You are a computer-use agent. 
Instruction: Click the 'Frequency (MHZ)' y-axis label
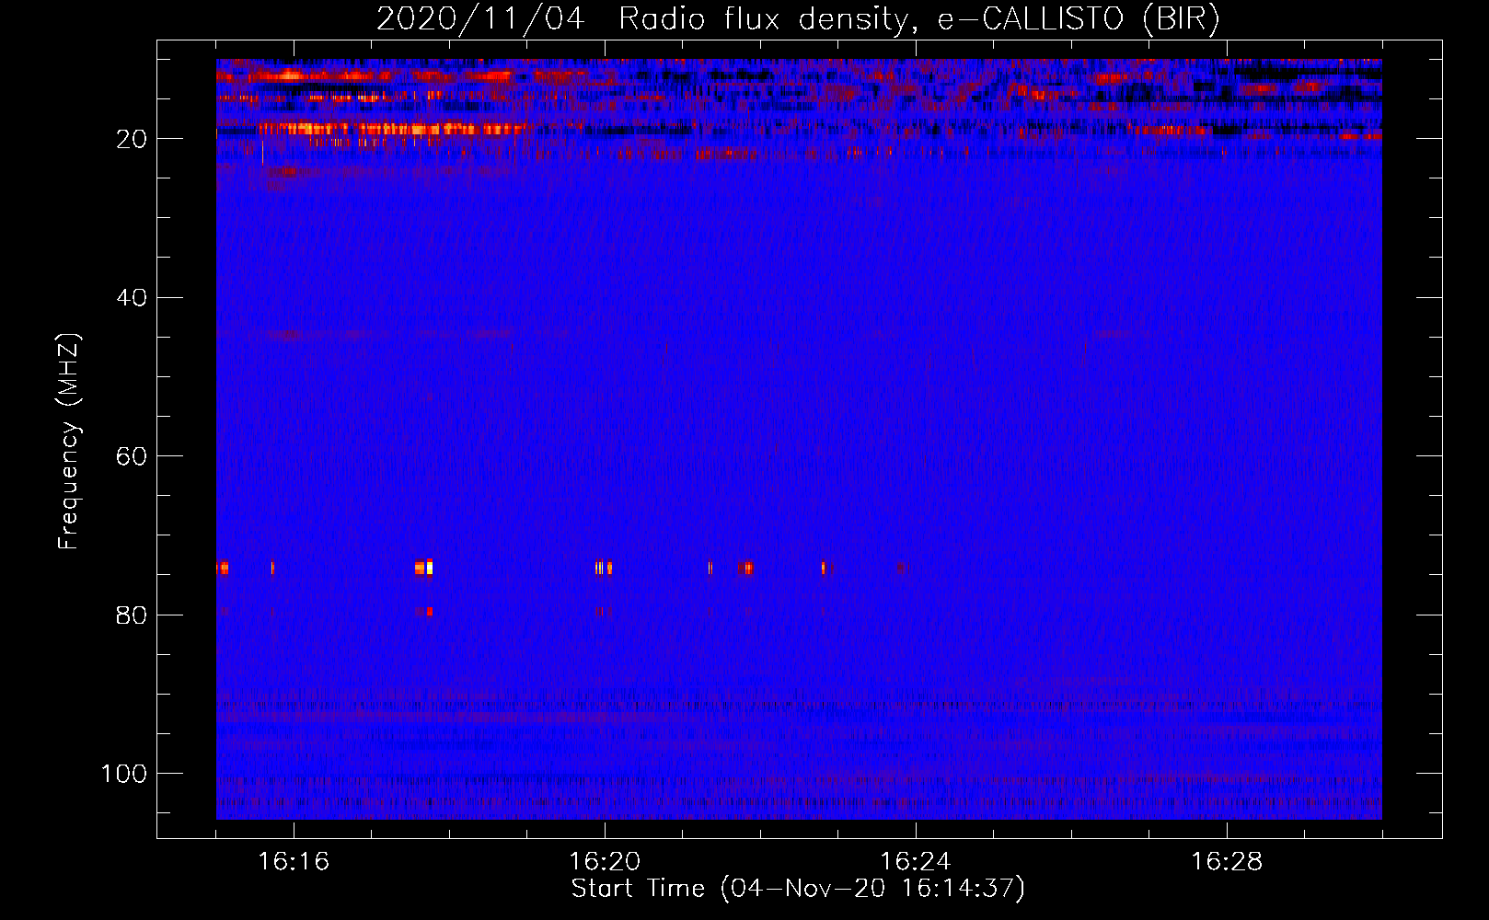pyautogui.click(x=69, y=442)
